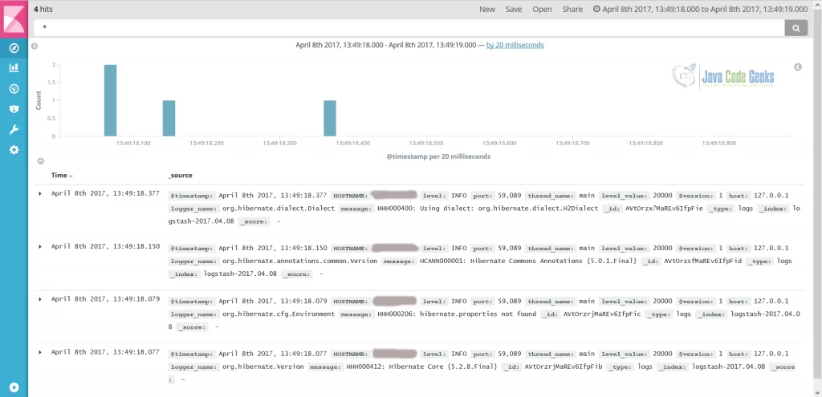Open the 'by 20 milliseconds' interval link

click(x=515, y=45)
